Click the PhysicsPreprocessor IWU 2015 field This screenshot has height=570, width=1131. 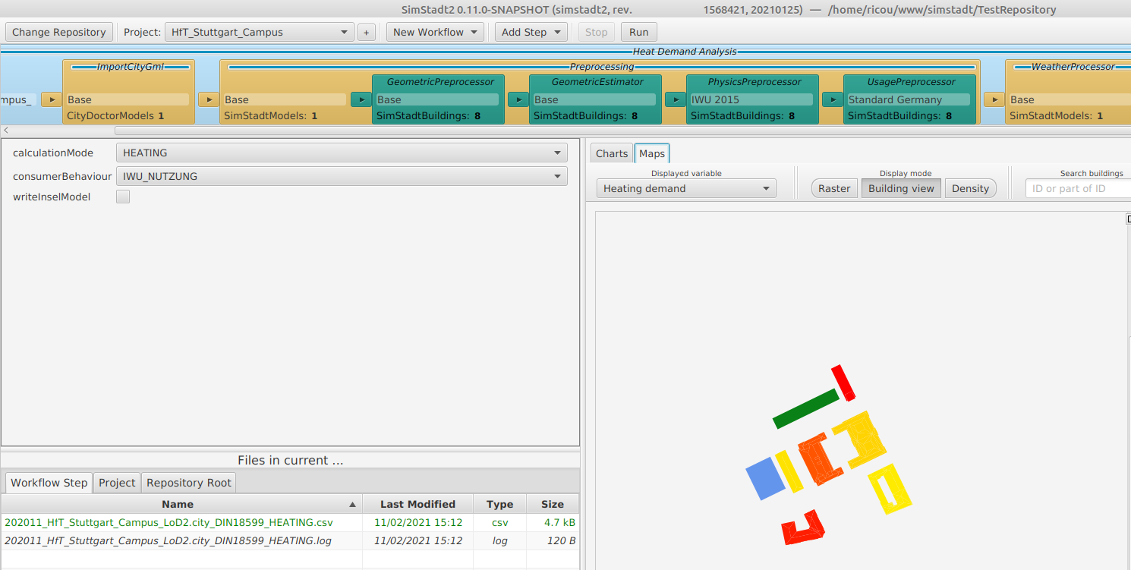click(x=751, y=99)
